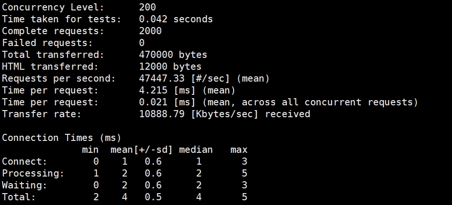Select 'Time taken for tests:' label

pyautogui.click(x=61, y=19)
